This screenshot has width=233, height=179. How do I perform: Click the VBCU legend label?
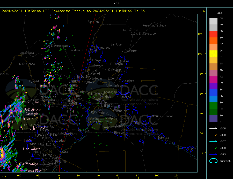(x=223, y=148)
